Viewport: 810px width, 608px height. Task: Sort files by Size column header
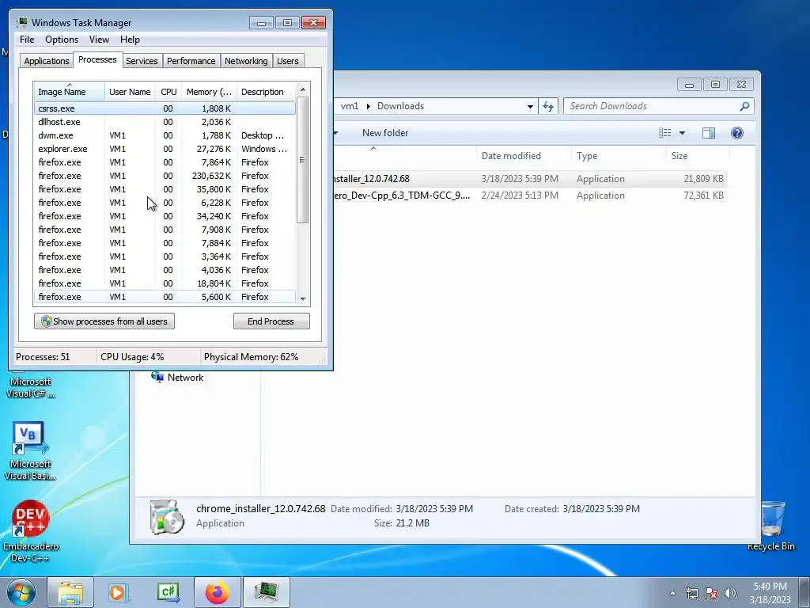coord(698,156)
